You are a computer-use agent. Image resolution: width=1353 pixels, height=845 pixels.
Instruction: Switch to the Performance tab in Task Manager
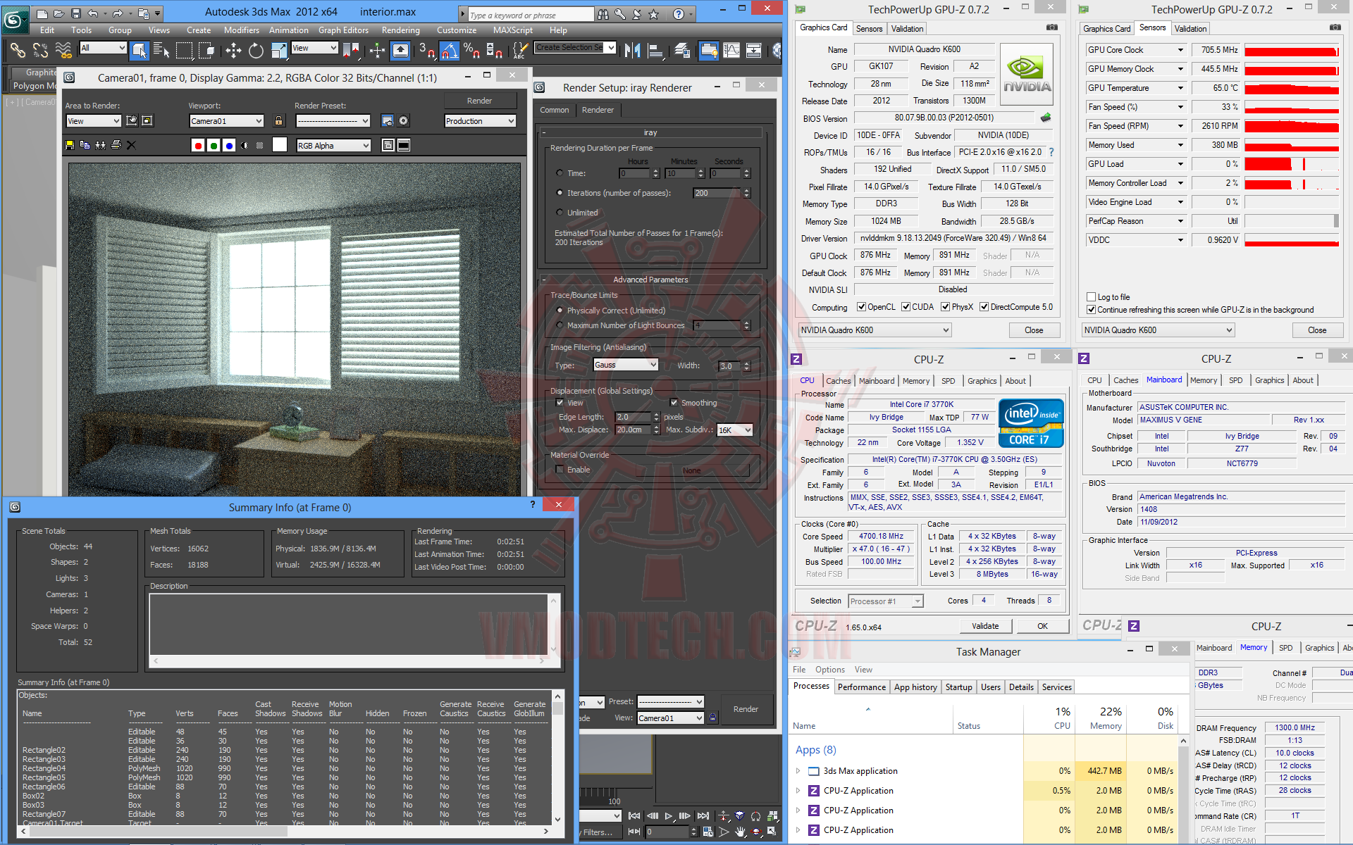(x=861, y=687)
